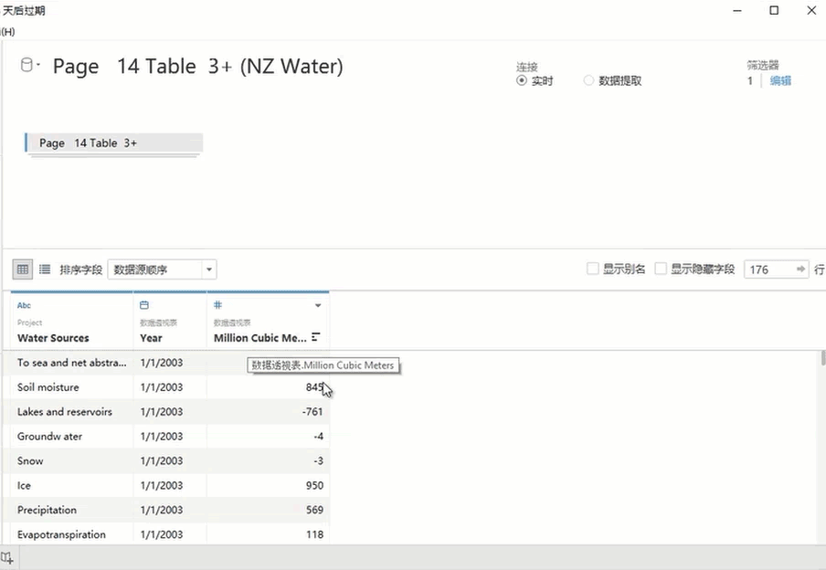The height and width of the screenshot is (570, 826).
Task: Apply row count with arrow button
Action: pos(801,269)
